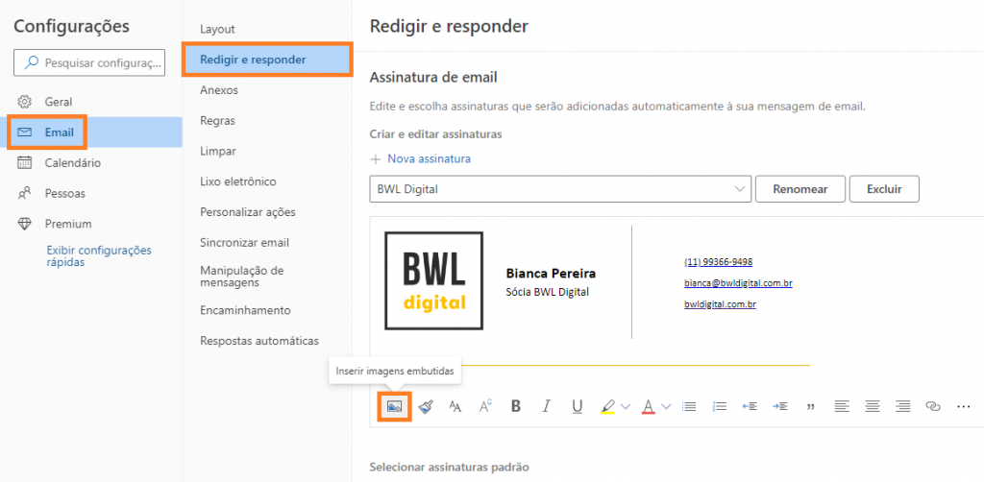Open the Sincronizar email section
Image resolution: width=984 pixels, height=482 pixels.
click(245, 243)
